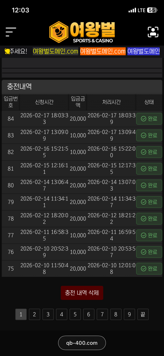
Task: Tap the bee logo icon
Action: (x=58, y=32)
